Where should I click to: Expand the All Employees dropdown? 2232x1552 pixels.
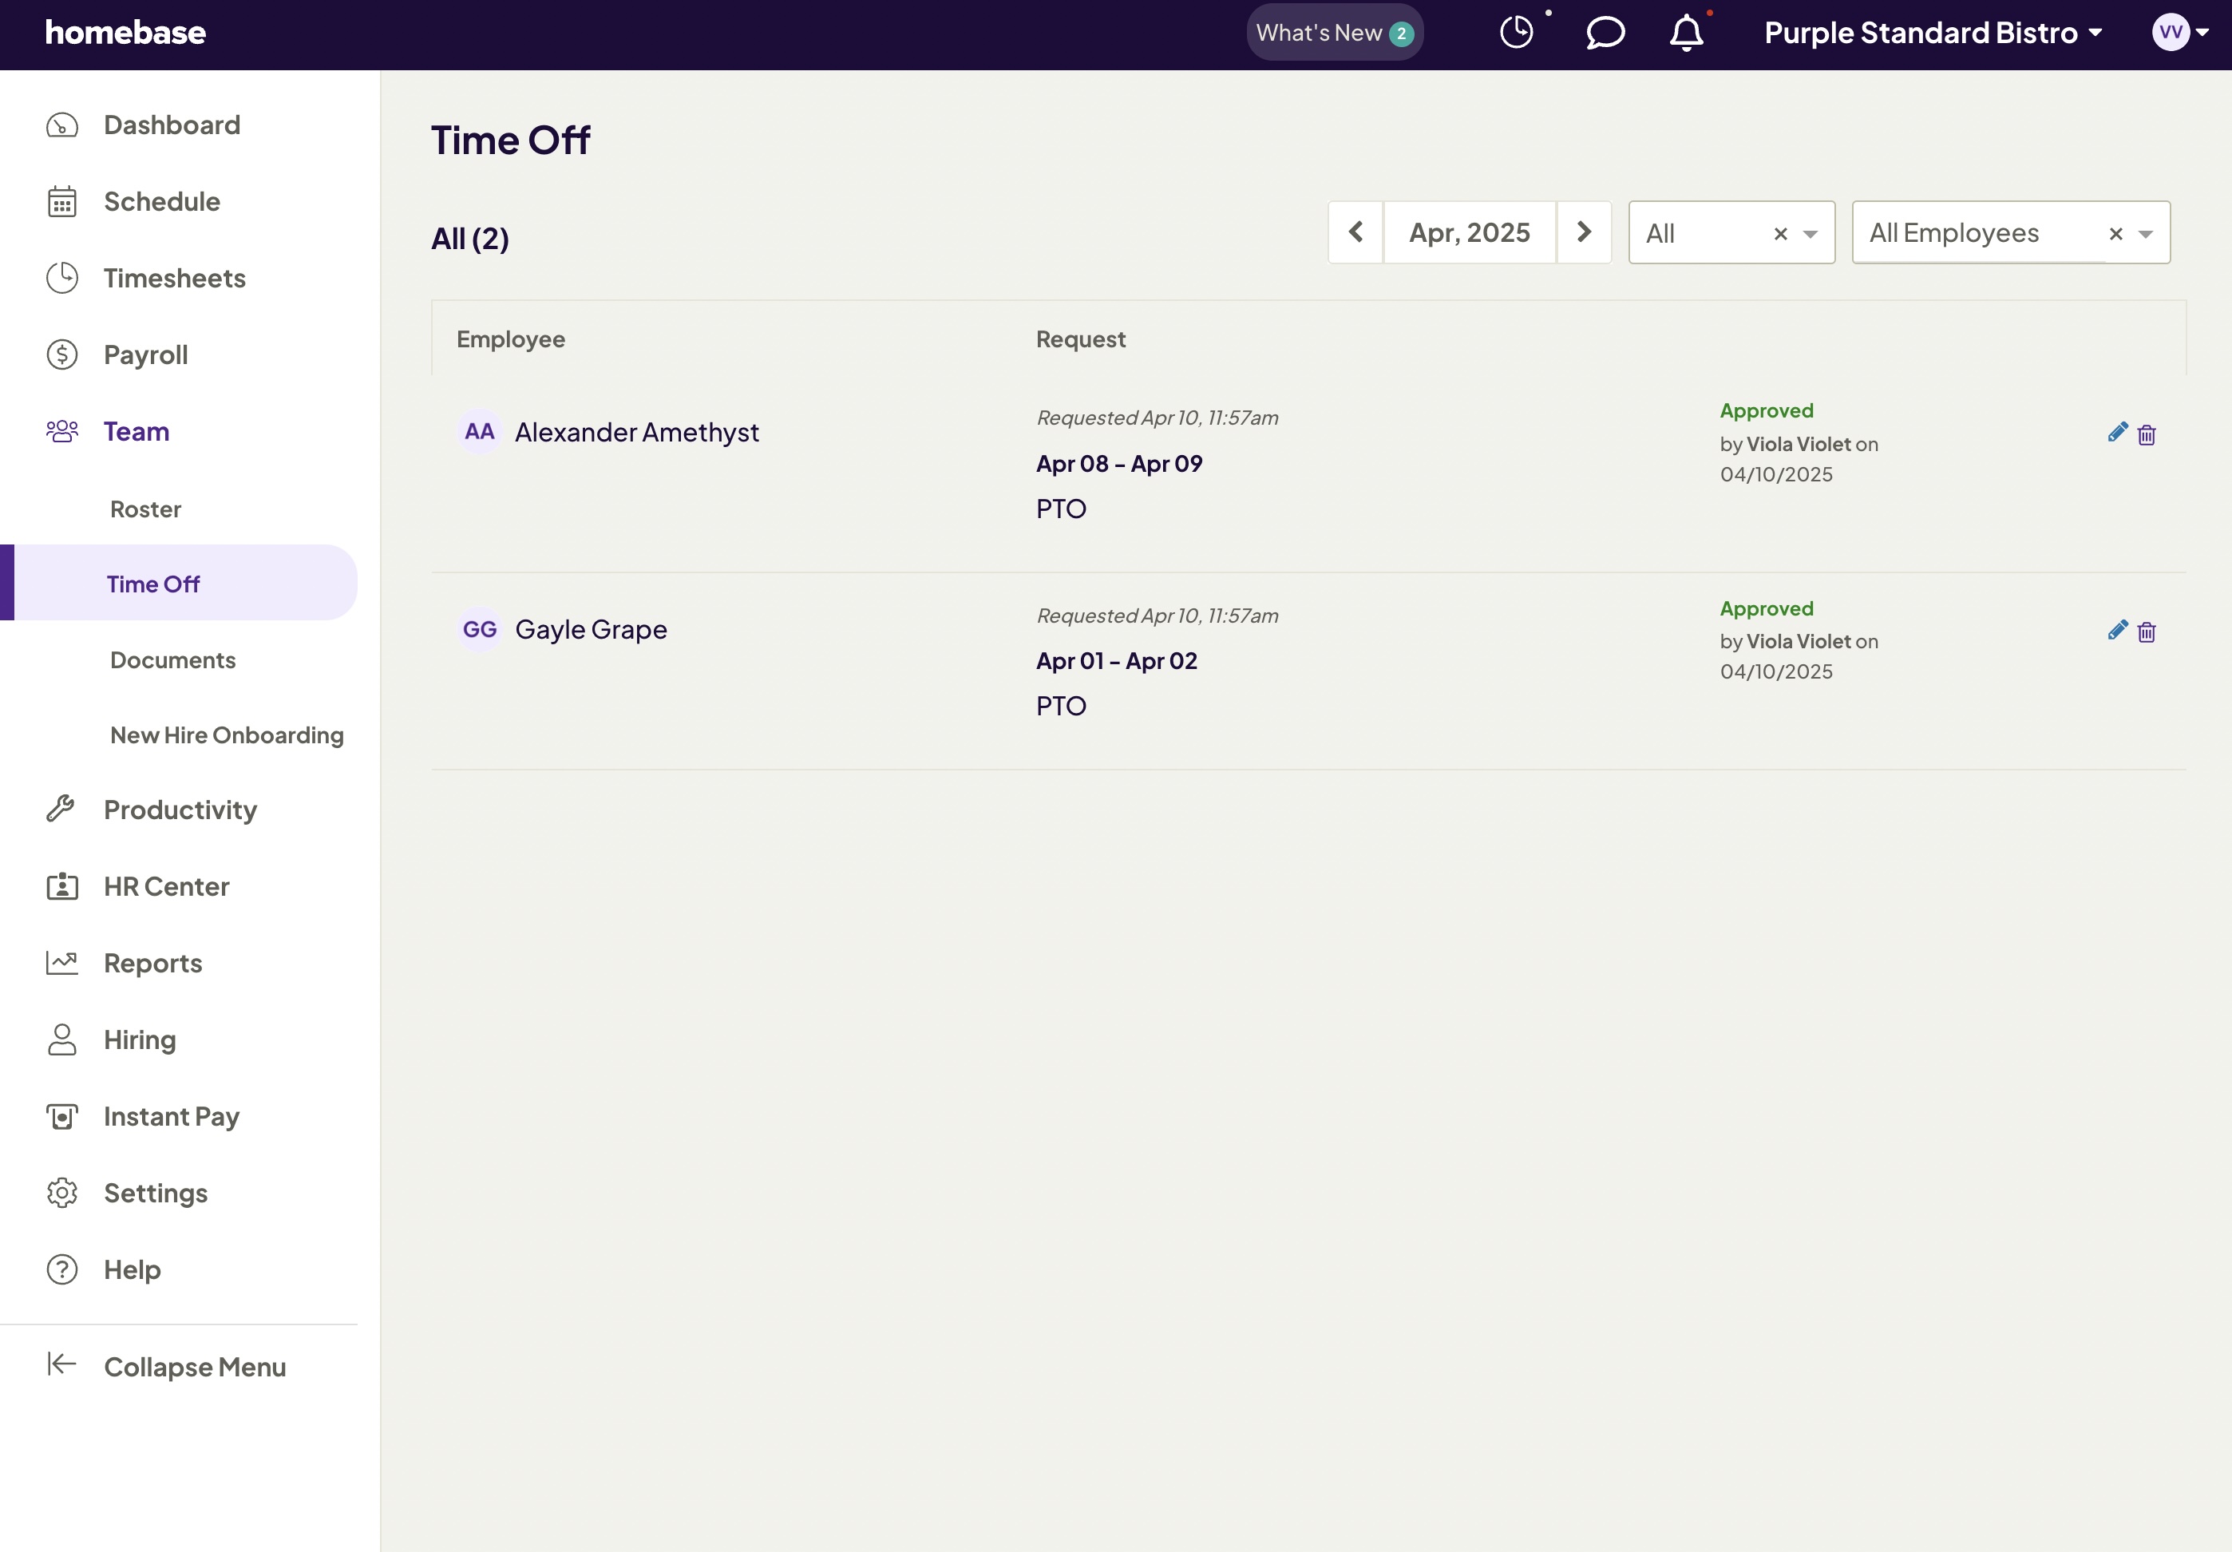pyautogui.click(x=2146, y=235)
